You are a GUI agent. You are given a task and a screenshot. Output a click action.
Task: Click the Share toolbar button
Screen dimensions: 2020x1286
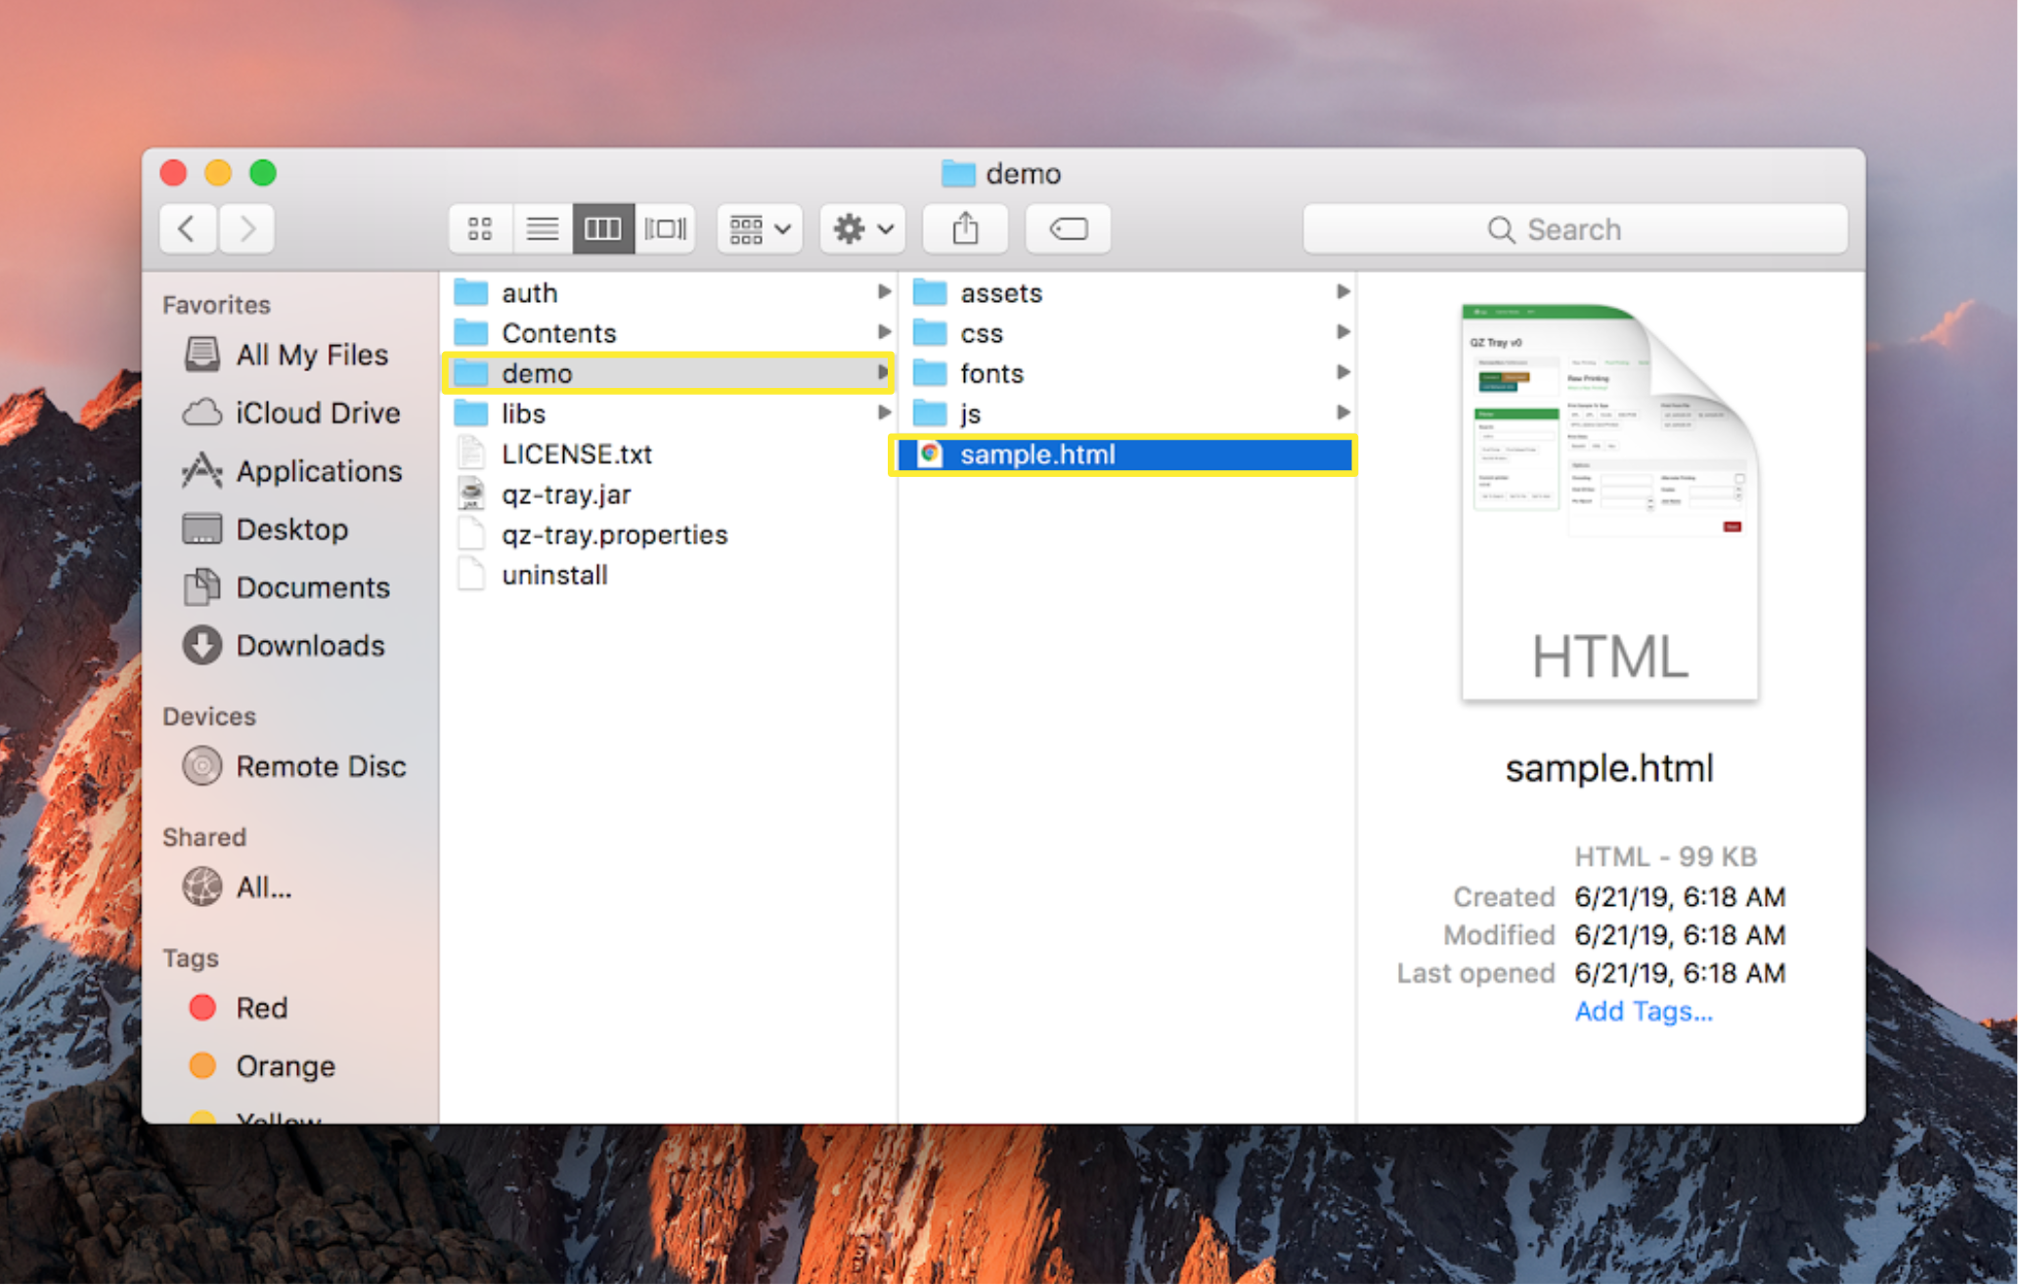pos(965,230)
